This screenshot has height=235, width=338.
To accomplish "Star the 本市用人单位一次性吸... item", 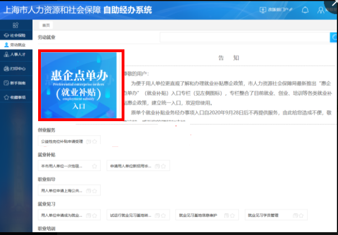I will point(95,166).
